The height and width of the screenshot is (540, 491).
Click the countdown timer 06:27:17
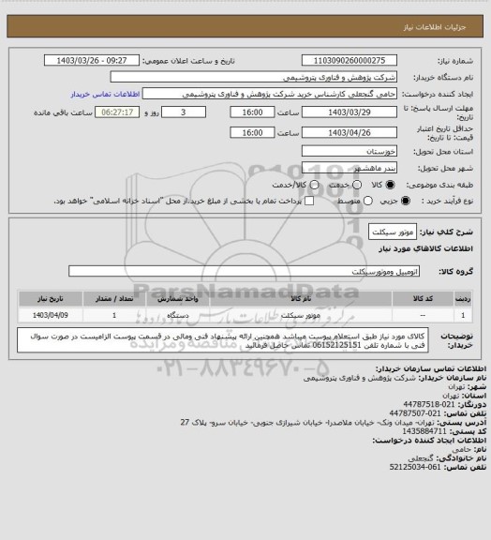(117, 112)
